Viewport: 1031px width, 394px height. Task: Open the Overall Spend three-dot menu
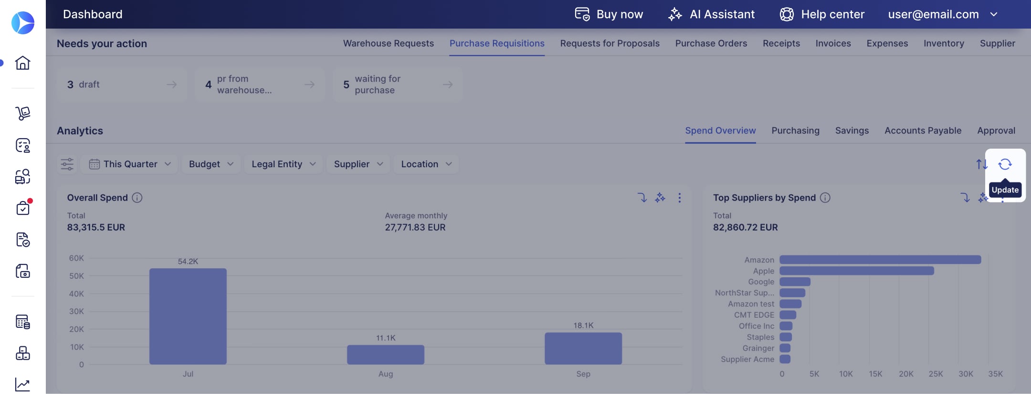click(679, 198)
